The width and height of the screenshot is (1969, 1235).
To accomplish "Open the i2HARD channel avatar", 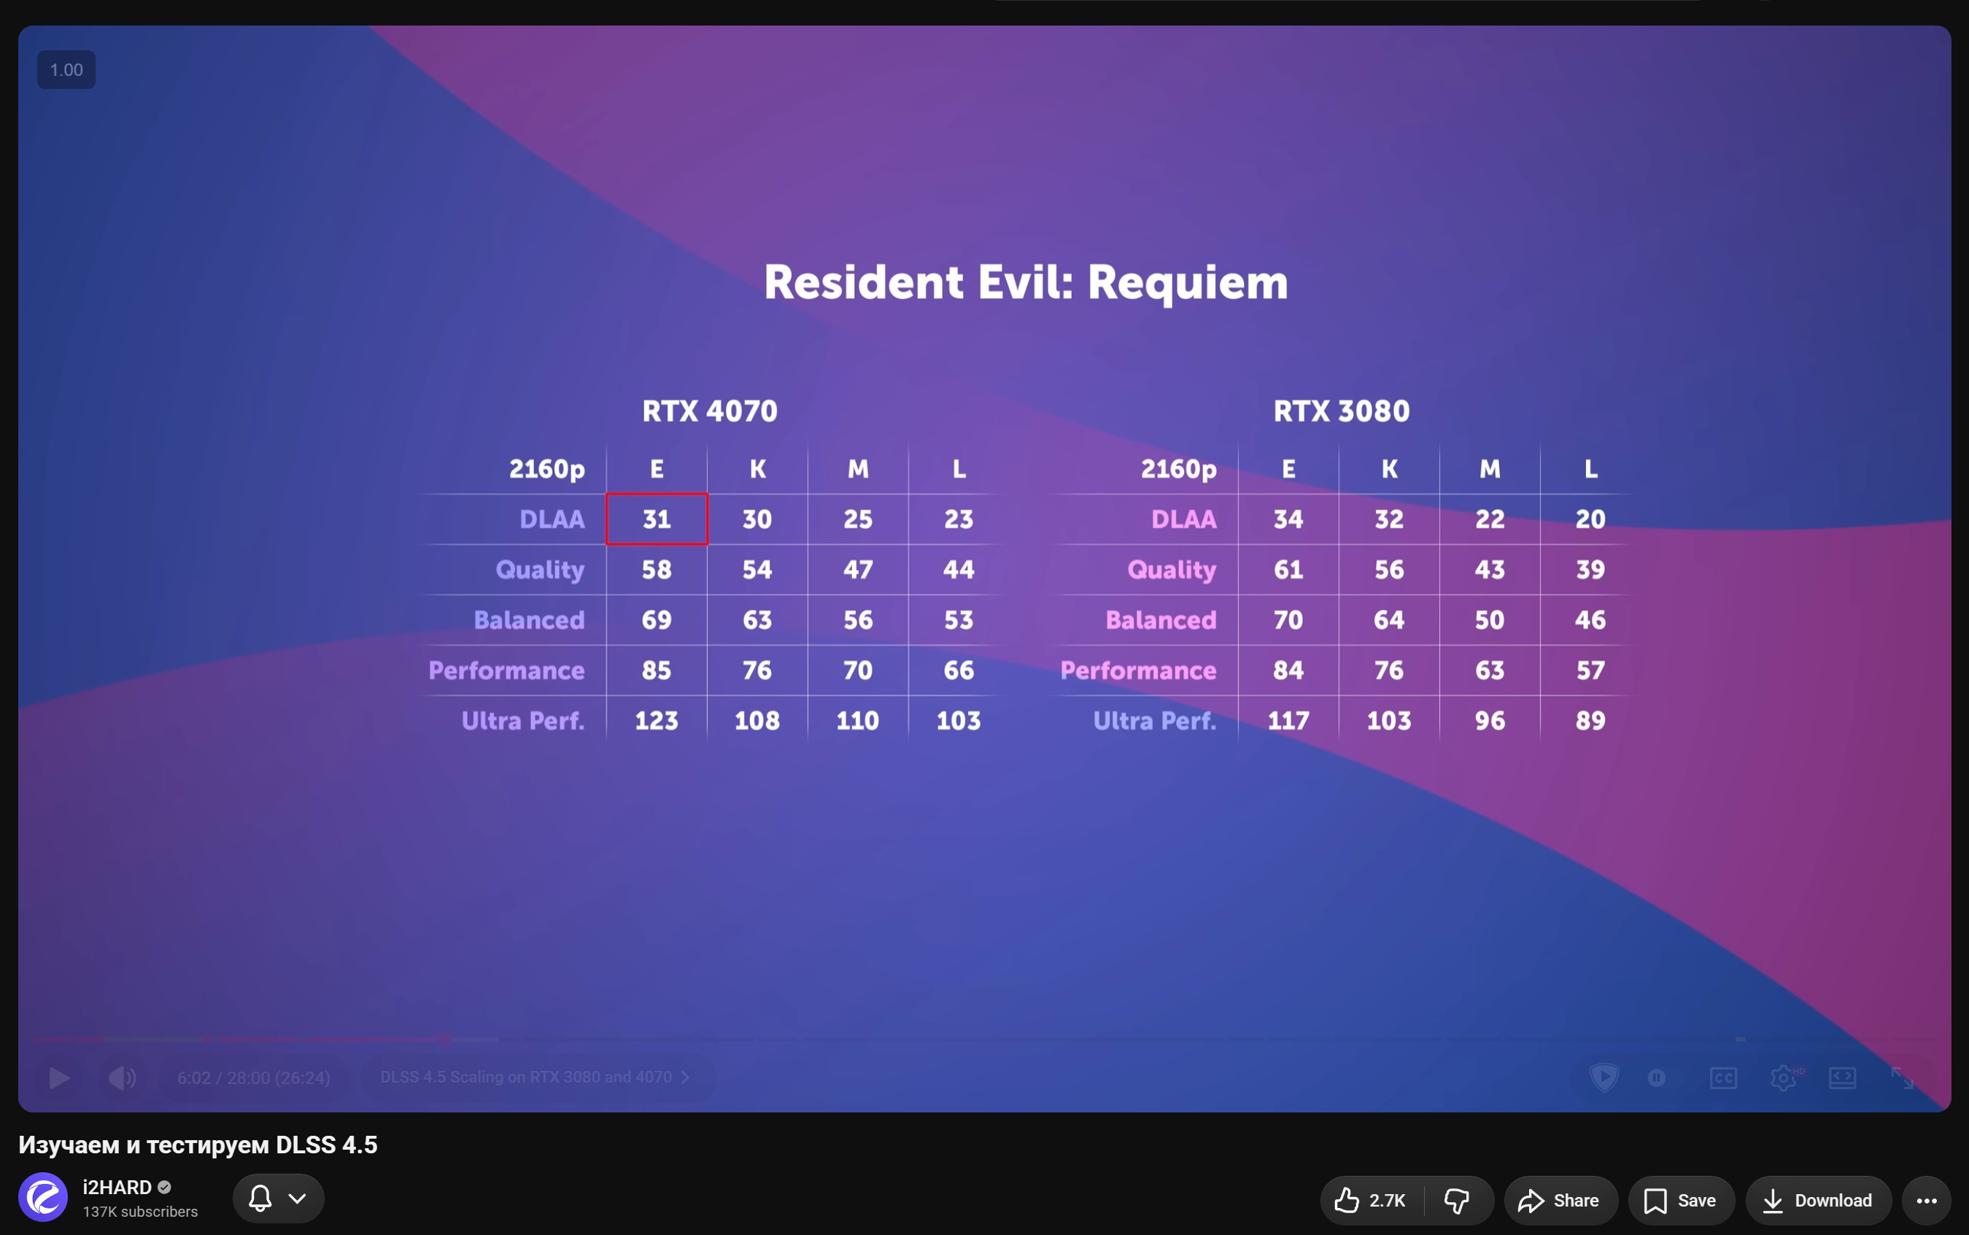I will coord(43,1197).
